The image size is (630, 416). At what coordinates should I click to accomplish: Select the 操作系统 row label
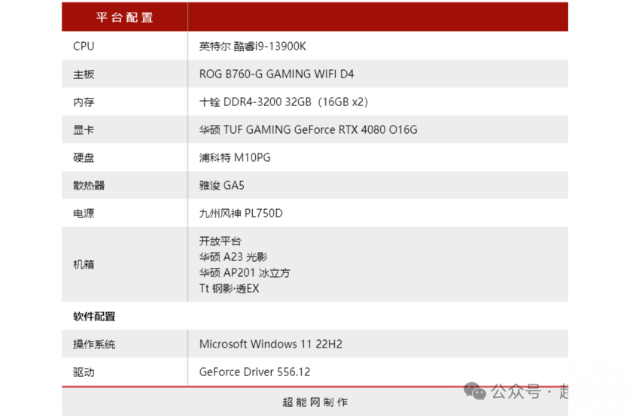(x=94, y=345)
